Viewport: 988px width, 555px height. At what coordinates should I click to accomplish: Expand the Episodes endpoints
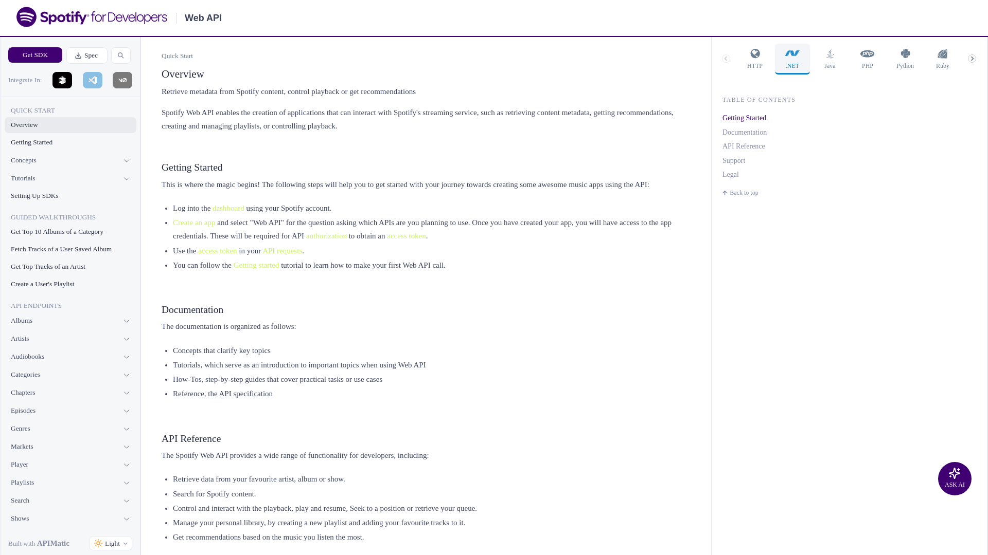pos(70,411)
